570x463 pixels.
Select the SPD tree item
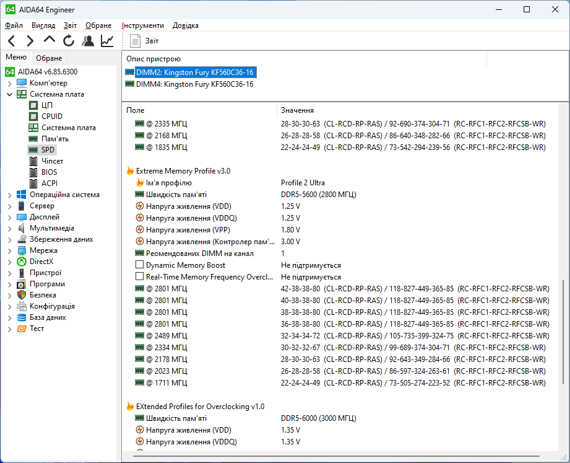(48, 150)
